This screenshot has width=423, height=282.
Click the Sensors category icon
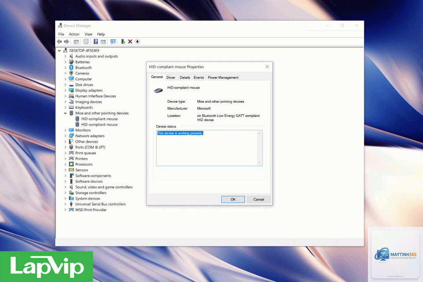tap(71, 170)
